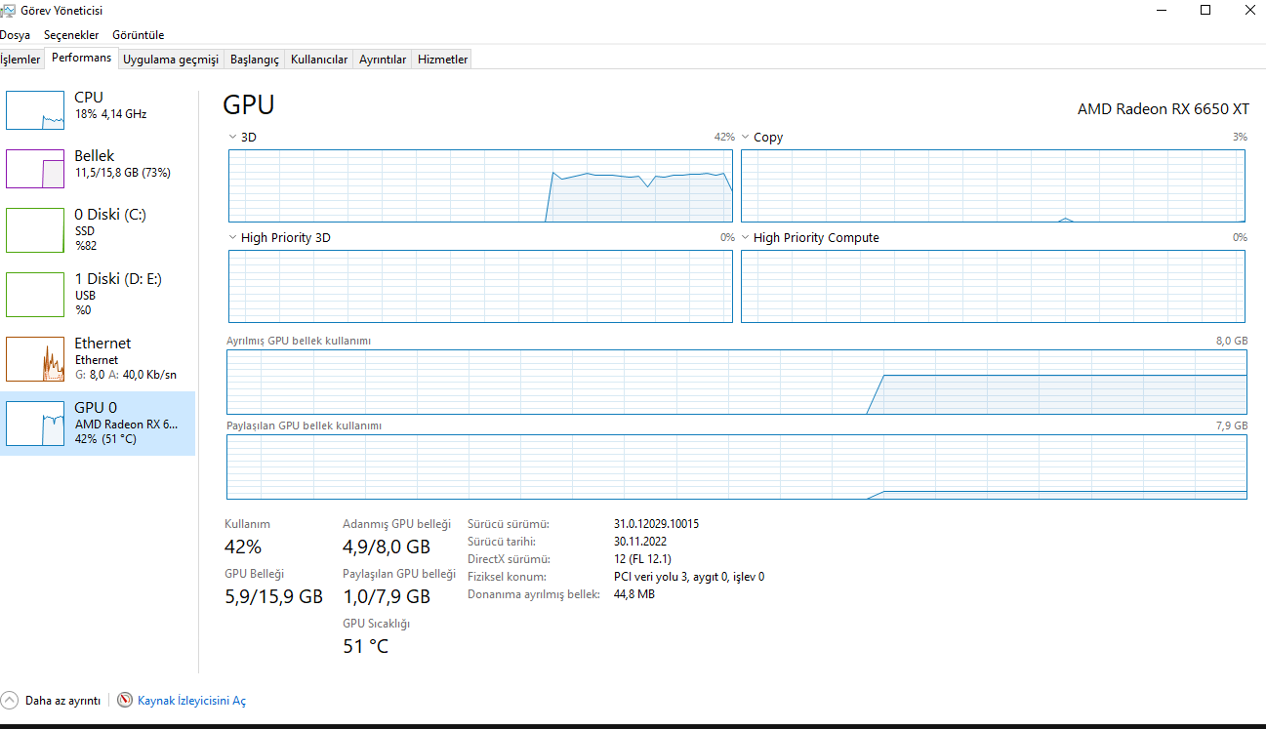1266x729 pixels.
Task: Click the Paylaşılan GPU belleği 1,0/7,9 GB value
Action: point(387,596)
